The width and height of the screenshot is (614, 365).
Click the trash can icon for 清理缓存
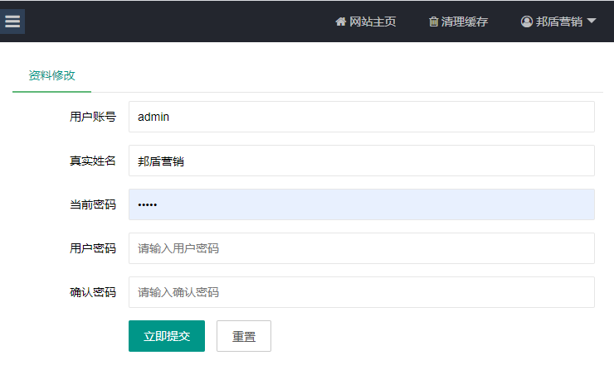(x=433, y=22)
